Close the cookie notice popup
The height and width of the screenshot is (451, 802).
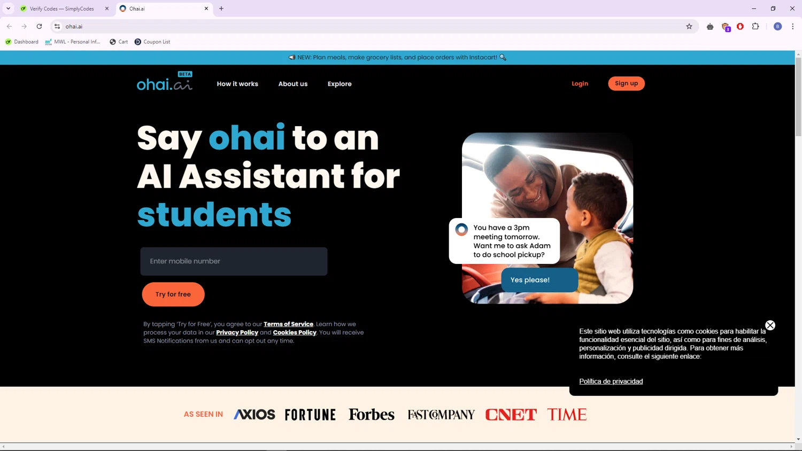[770, 325]
